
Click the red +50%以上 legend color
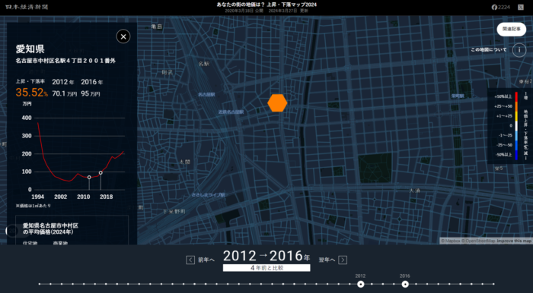(x=516, y=96)
